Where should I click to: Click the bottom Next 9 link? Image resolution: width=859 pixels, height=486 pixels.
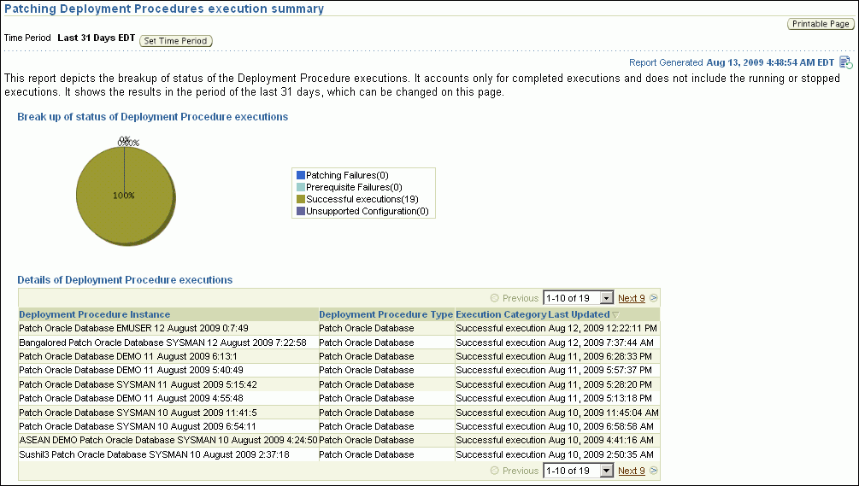(x=632, y=471)
